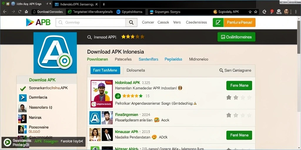The image size is (301, 150).
Task: Open the Hlobnload APK title link
Action: point(128,83)
